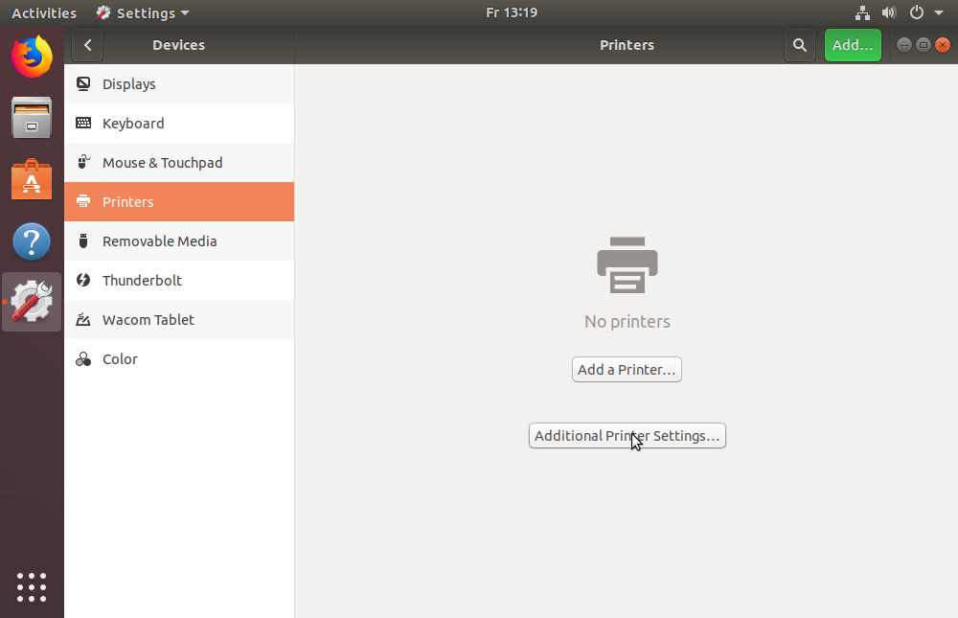Expand the power system menu arrow
This screenshot has height=618, width=958.
click(x=939, y=13)
